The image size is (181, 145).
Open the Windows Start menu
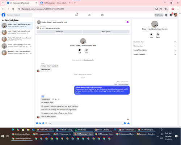[x=3, y=136]
